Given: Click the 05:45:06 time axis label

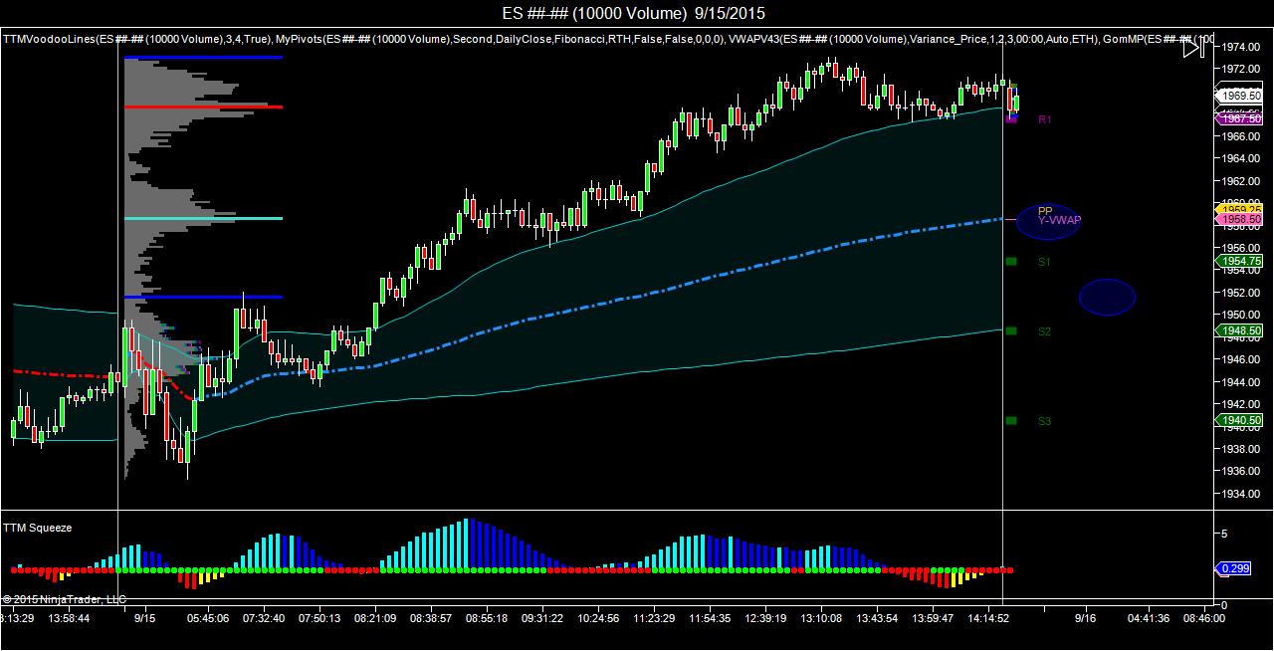Looking at the screenshot, I should 206,618.
